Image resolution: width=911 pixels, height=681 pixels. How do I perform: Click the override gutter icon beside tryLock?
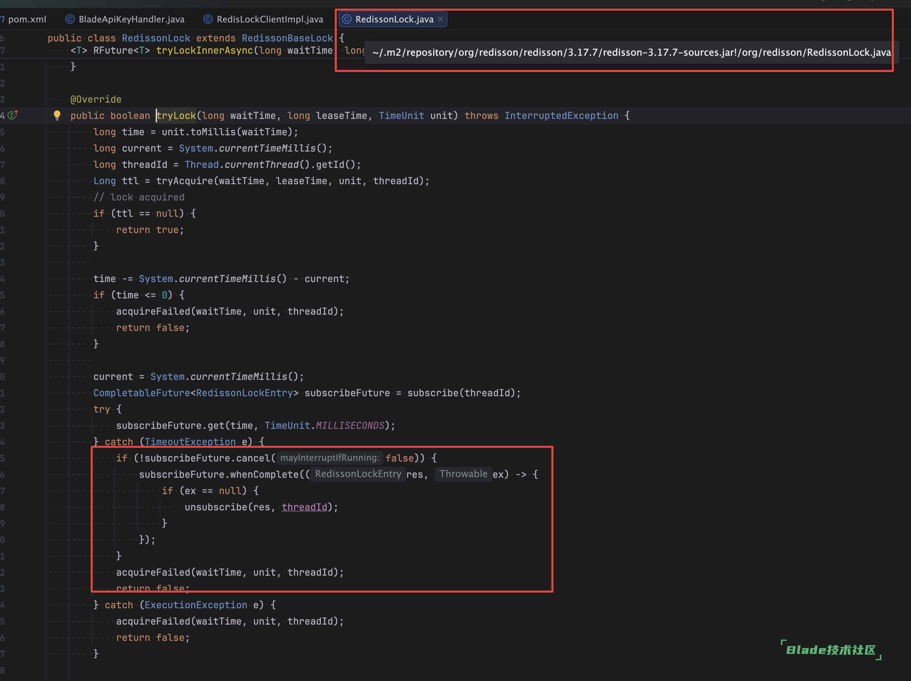click(13, 115)
